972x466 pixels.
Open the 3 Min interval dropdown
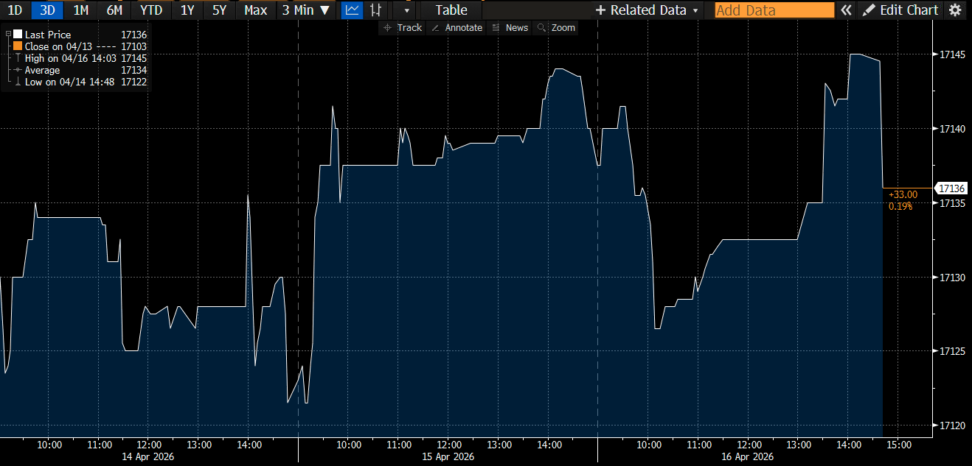305,10
